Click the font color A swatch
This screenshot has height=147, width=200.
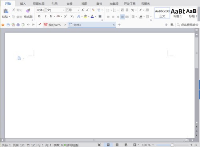[x=92, y=16]
